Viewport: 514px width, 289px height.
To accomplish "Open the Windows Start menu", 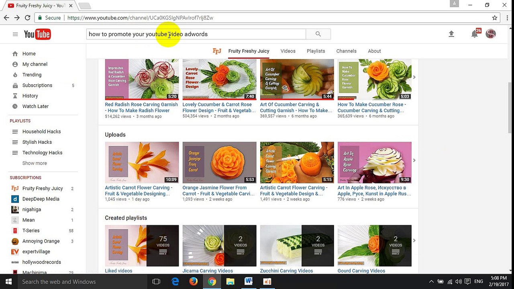I will pos(8,282).
